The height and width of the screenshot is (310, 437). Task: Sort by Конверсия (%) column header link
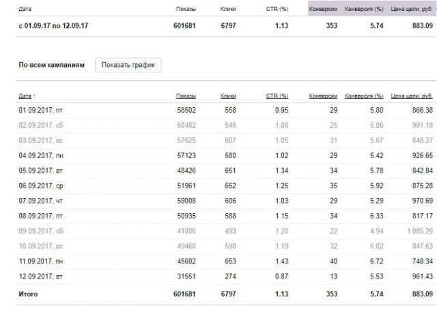coord(364,96)
